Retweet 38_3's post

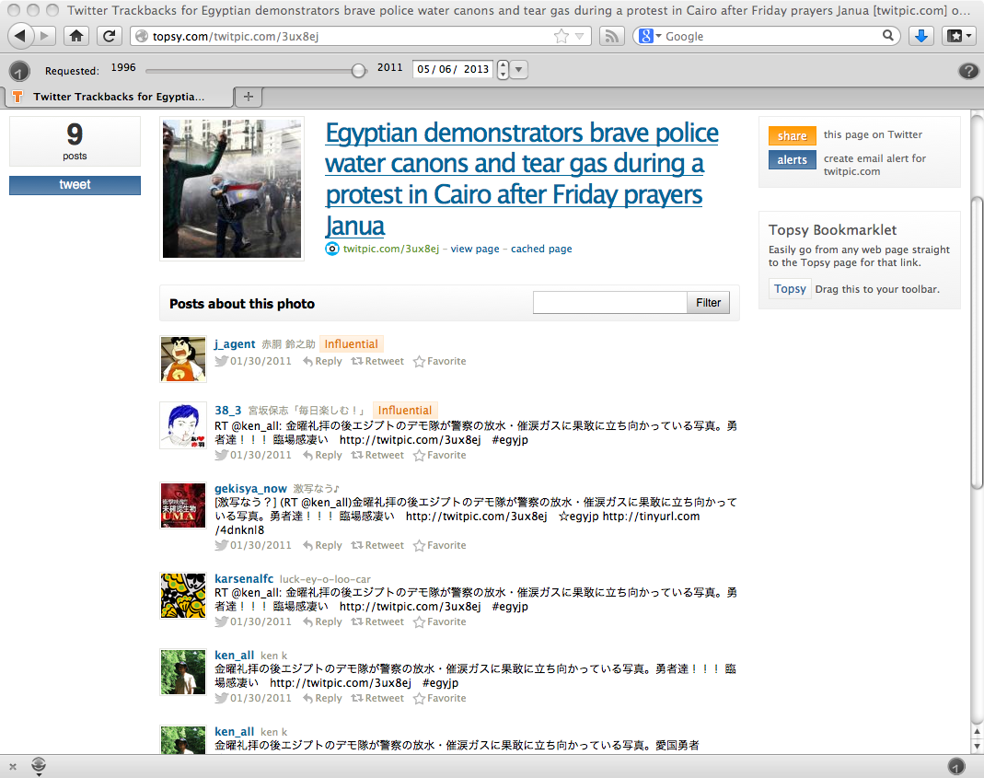click(377, 455)
